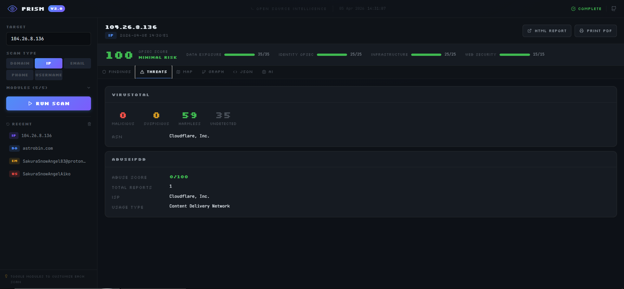Click the Data Exposure progress bar
Viewport: 624px width, 289px height.
tap(240, 55)
